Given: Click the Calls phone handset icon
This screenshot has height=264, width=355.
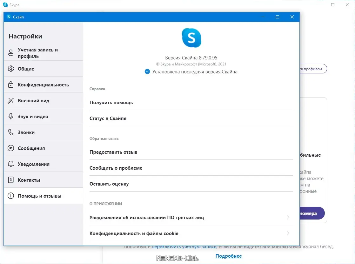Looking at the screenshot, I should [x=11, y=132].
